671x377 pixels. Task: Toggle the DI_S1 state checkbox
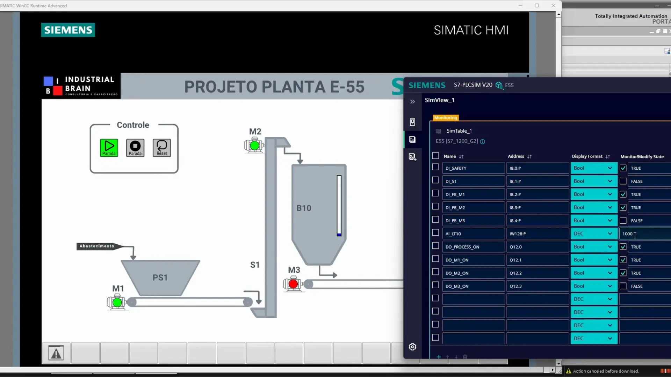click(x=623, y=181)
